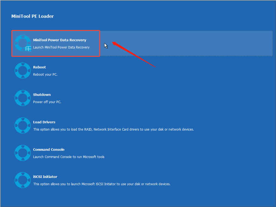
Task: Click the iSCSI Initiator label
Action: point(45,176)
